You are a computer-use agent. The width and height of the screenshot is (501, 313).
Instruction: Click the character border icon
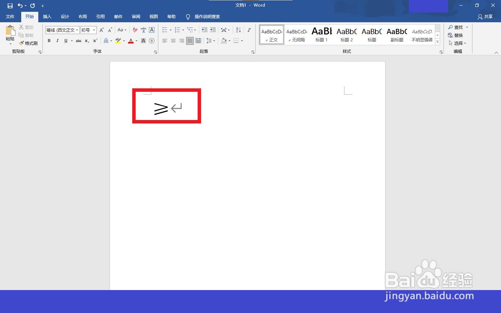[152, 30]
